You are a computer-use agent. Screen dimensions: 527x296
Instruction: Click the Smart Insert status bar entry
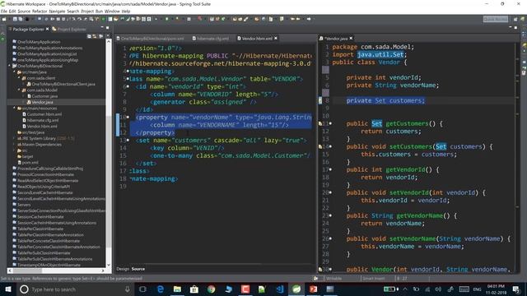pyautogui.click(x=373, y=278)
